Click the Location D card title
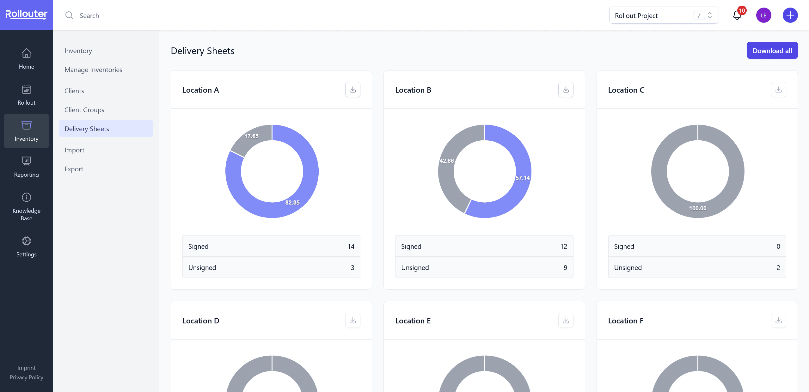Screen dimensions: 809x392 (x=201, y=321)
